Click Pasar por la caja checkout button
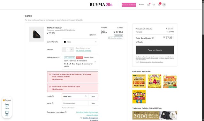The image size is (204, 121). coord(155,50)
